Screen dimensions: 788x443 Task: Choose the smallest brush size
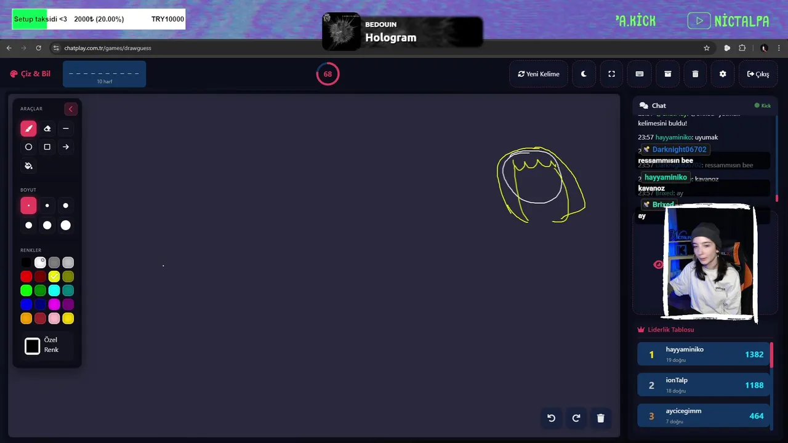pos(28,206)
